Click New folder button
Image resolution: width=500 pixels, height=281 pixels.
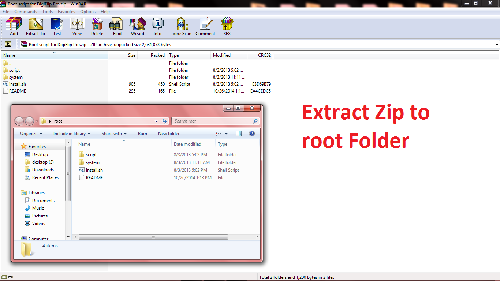pos(169,134)
